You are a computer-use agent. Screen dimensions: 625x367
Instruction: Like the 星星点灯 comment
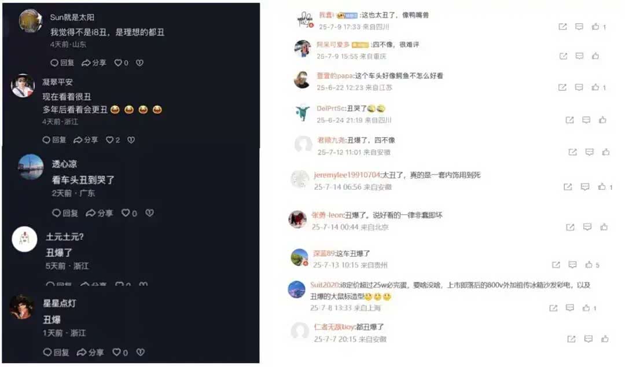[x=120, y=353]
